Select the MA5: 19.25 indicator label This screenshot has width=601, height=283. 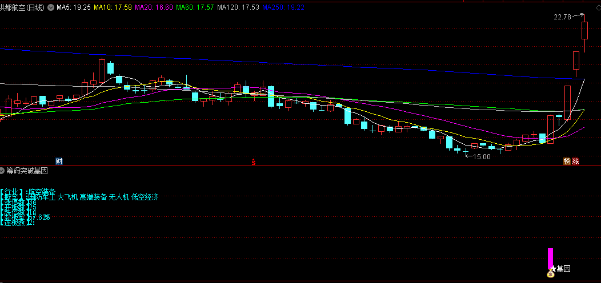[x=74, y=7]
